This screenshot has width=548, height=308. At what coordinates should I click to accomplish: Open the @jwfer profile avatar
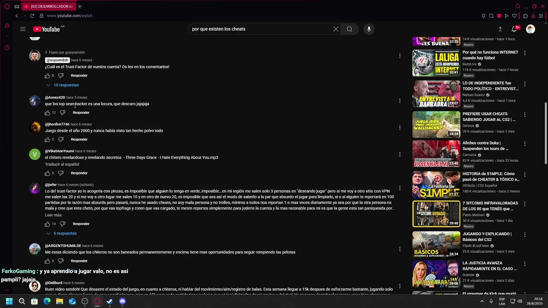(x=35, y=188)
